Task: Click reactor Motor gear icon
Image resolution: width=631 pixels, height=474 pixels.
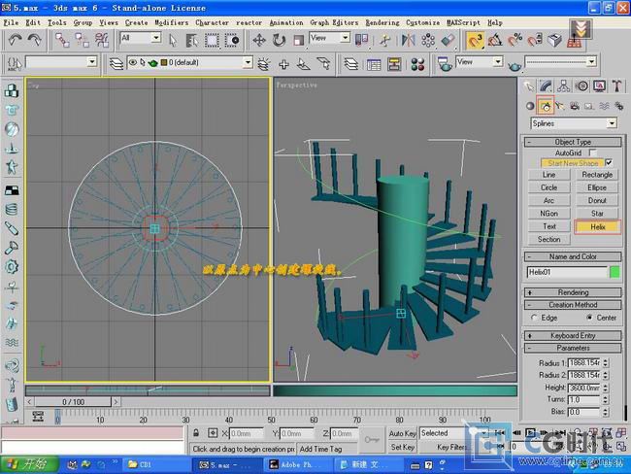Action: point(12,266)
